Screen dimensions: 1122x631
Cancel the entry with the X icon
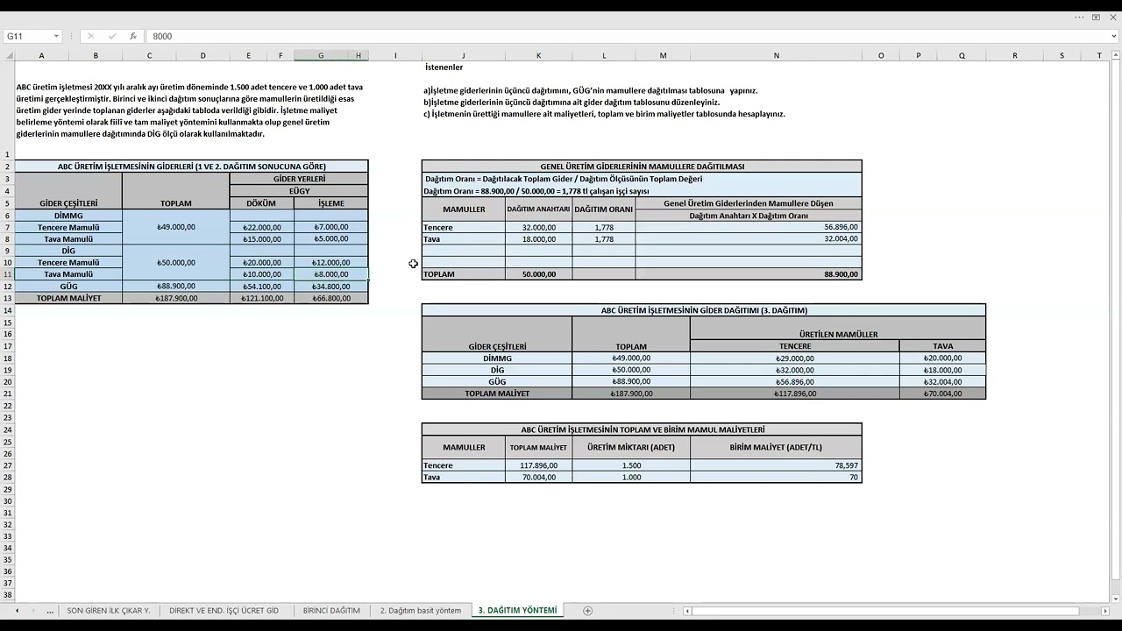pyautogui.click(x=90, y=36)
